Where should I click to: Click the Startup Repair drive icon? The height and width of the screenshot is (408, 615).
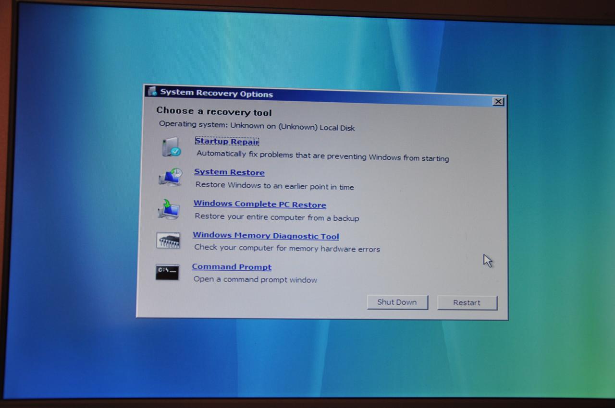(x=171, y=147)
